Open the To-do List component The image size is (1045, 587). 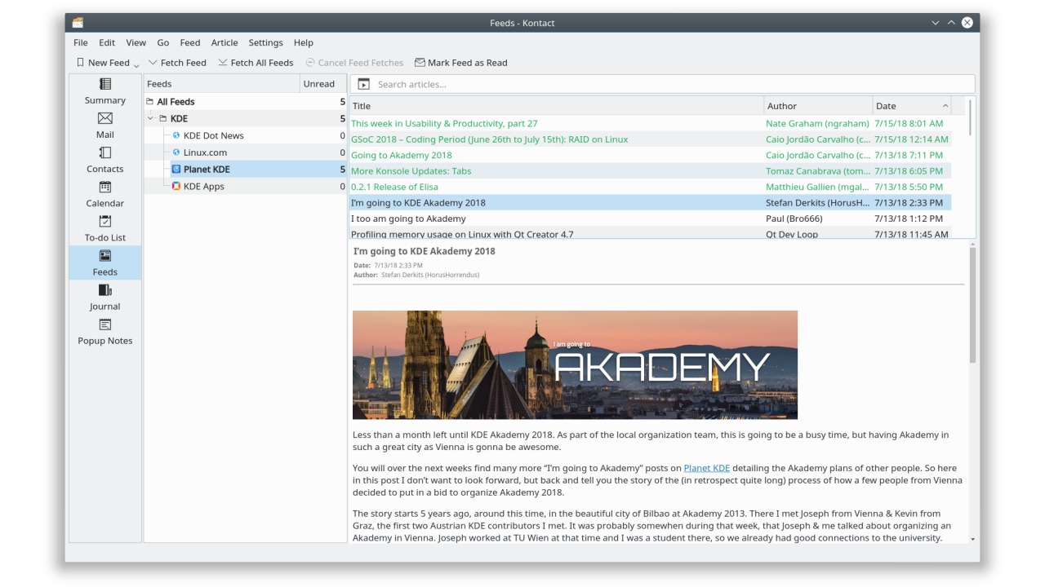click(104, 227)
